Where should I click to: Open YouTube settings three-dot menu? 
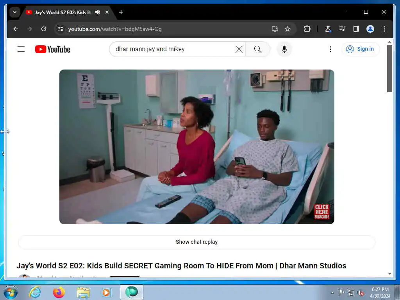pyautogui.click(x=330, y=49)
